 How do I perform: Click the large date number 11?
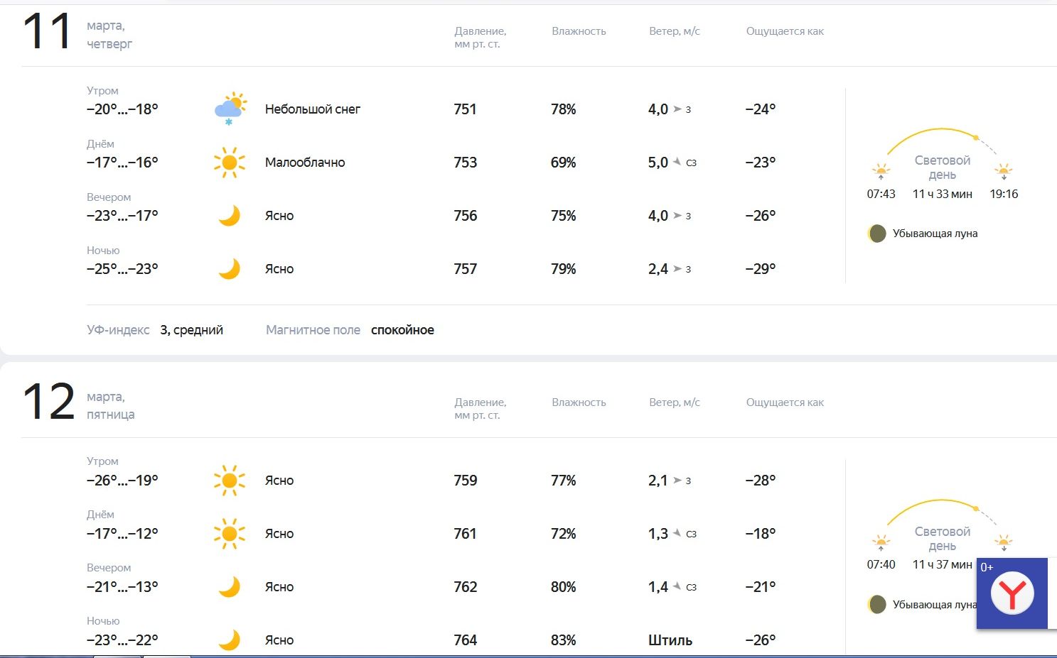(x=48, y=32)
